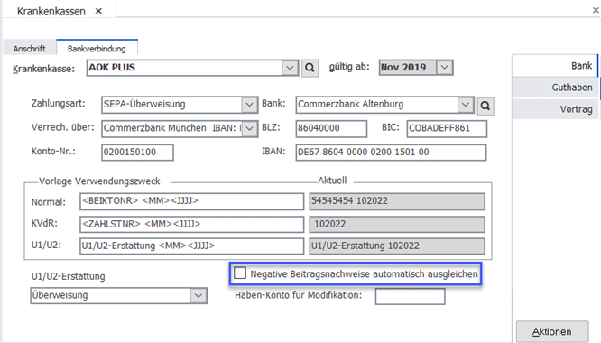The height and width of the screenshot is (343, 601).
Task: Click the Haben-Konto für Modifikation field
Action: coord(410,296)
